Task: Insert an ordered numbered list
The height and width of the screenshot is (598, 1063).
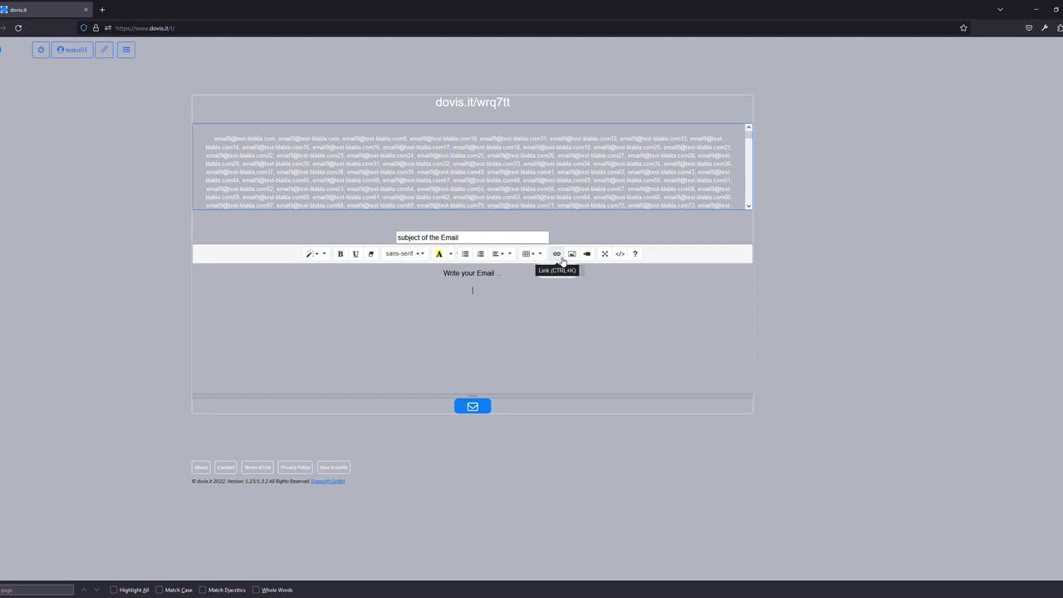Action: [480, 254]
